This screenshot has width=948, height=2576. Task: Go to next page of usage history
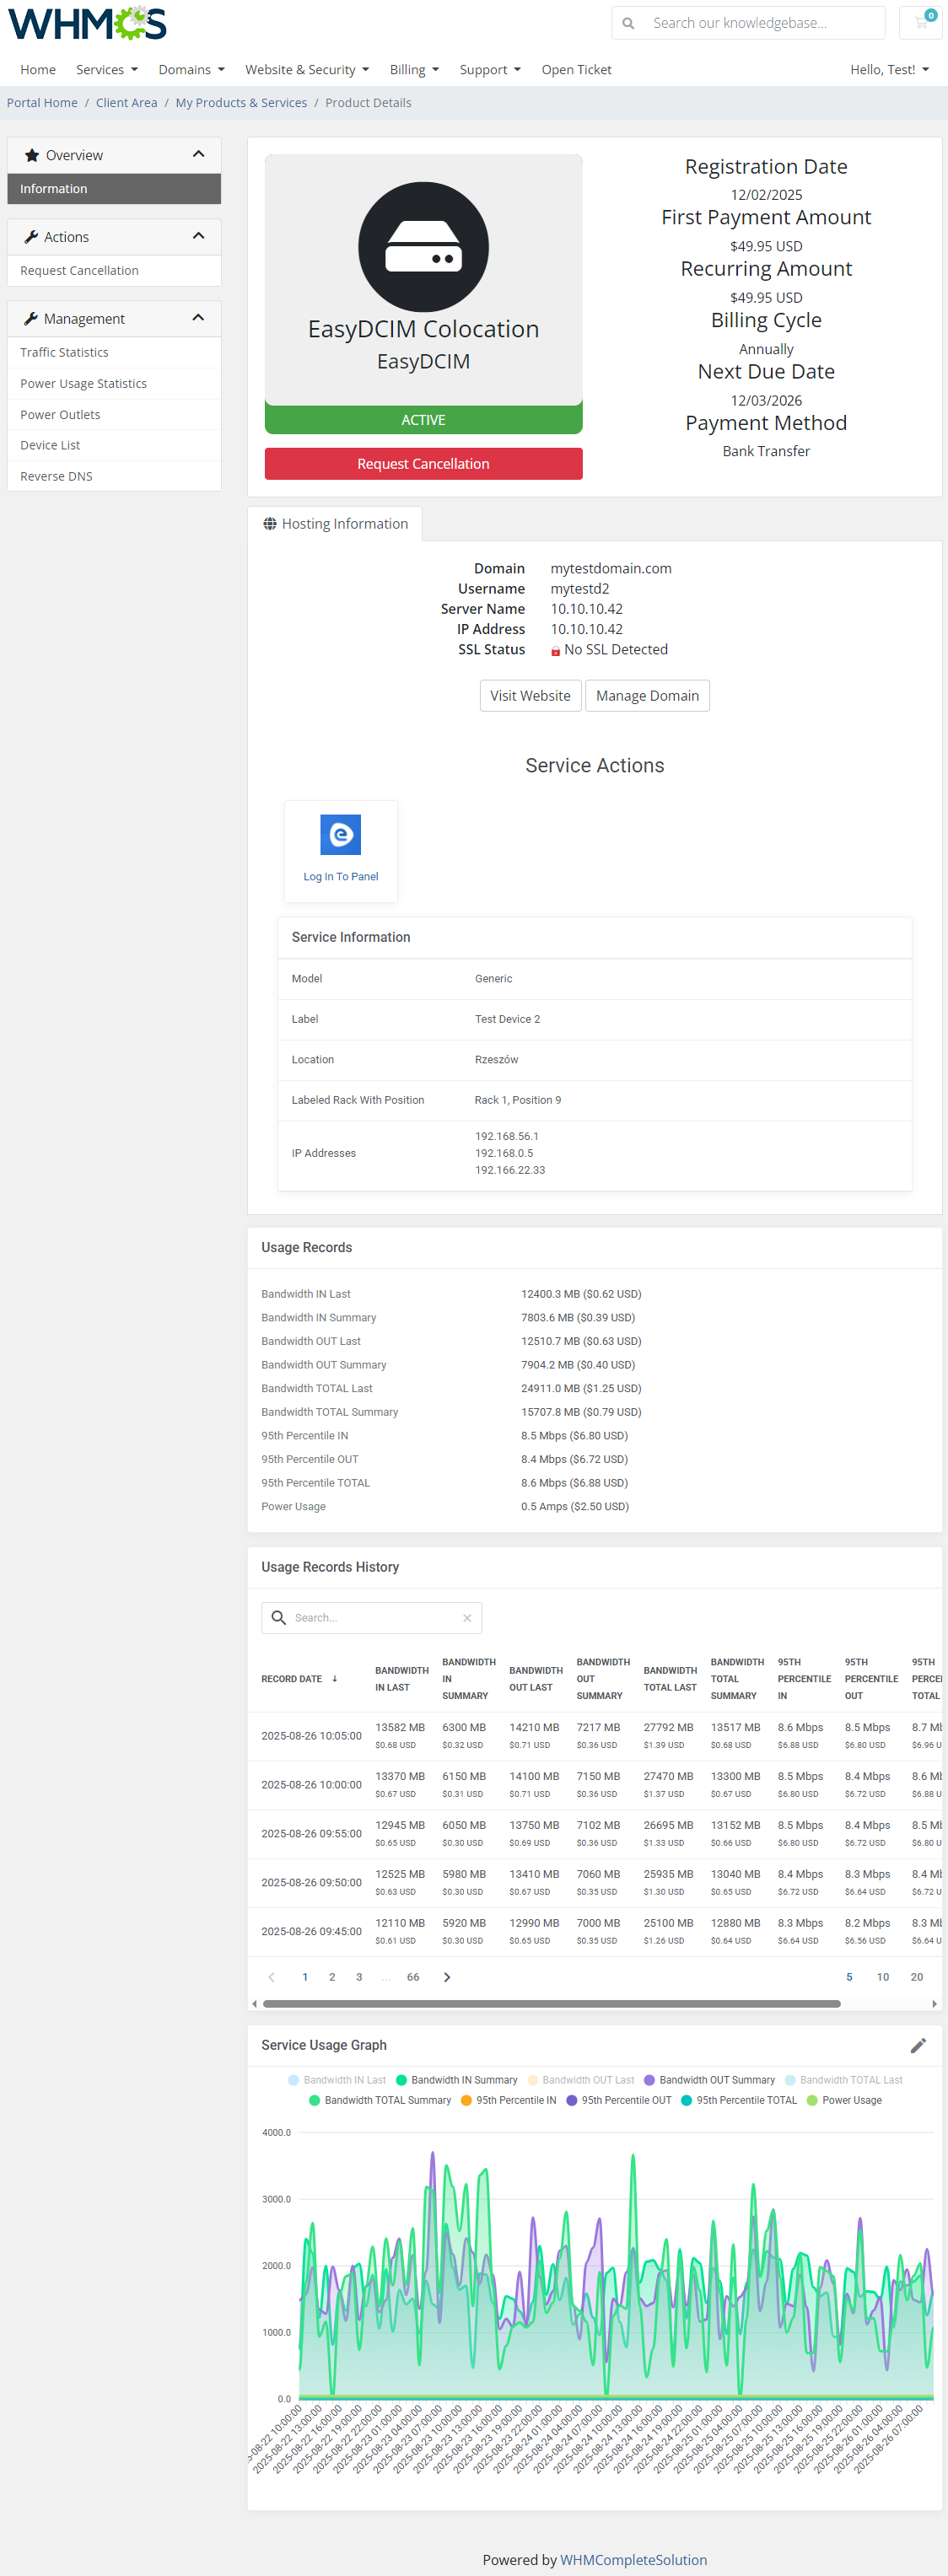(x=447, y=1977)
